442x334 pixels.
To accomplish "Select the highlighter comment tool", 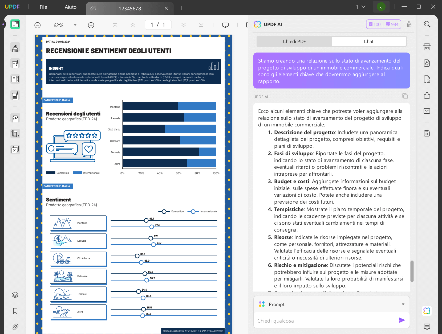I will coord(15,48).
